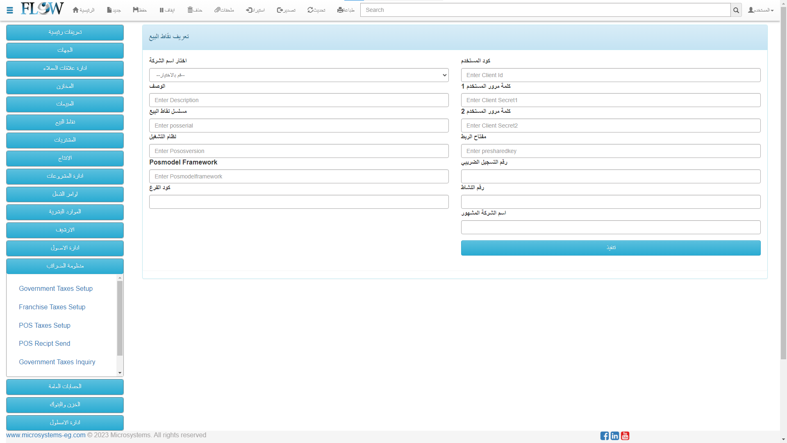Click the Enter Client Id field
The height and width of the screenshot is (443, 787).
click(611, 75)
